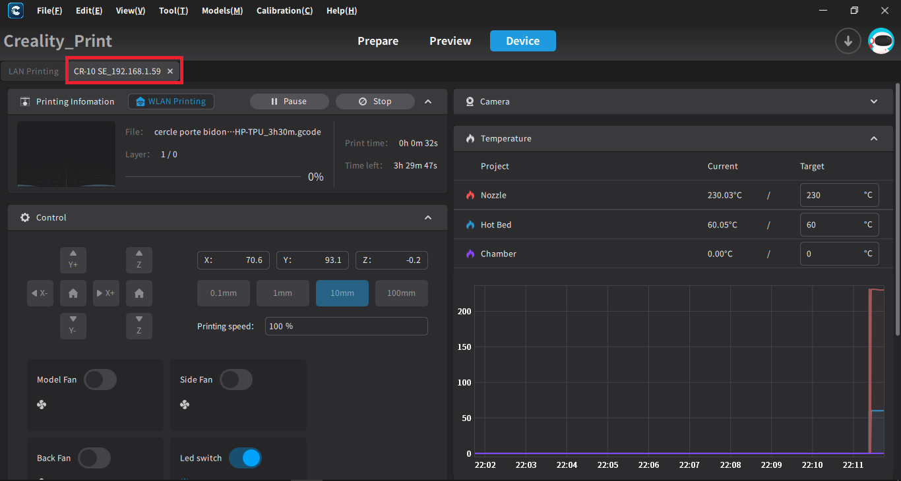The width and height of the screenshot is (901, 481).
Task: Select the 0.1mm step size
Action: coord(224,293)
